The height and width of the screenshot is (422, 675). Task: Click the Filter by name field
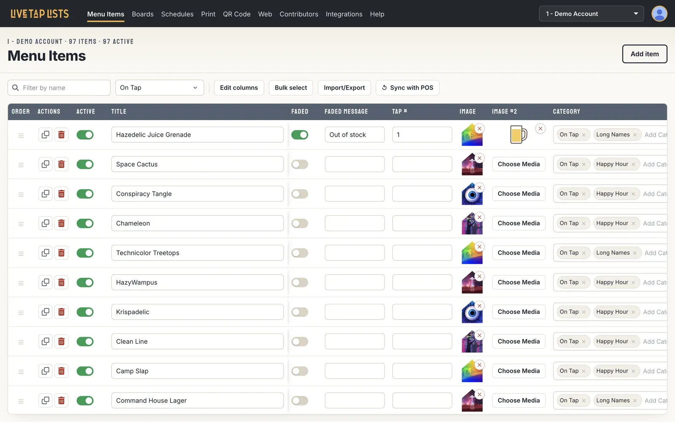pos(59,88)
